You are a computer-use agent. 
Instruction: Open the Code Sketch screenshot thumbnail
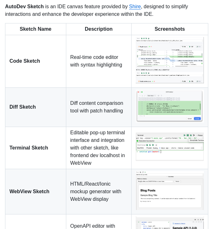[170, 60]
